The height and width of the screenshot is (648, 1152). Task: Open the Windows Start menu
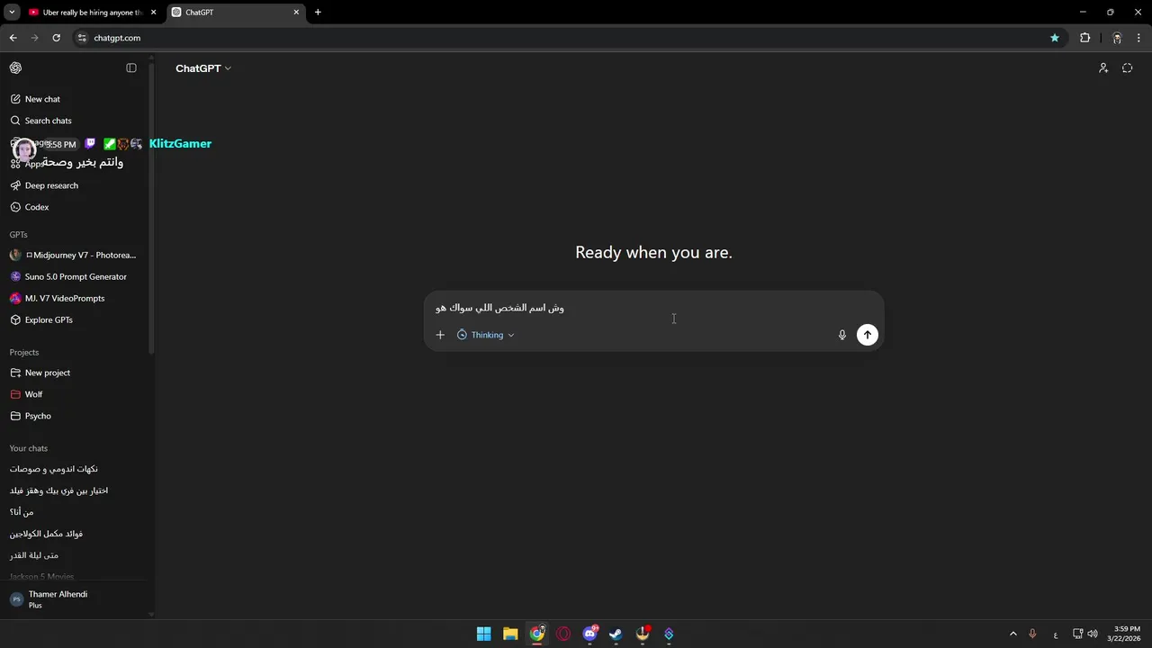click(x=483, y=634)
